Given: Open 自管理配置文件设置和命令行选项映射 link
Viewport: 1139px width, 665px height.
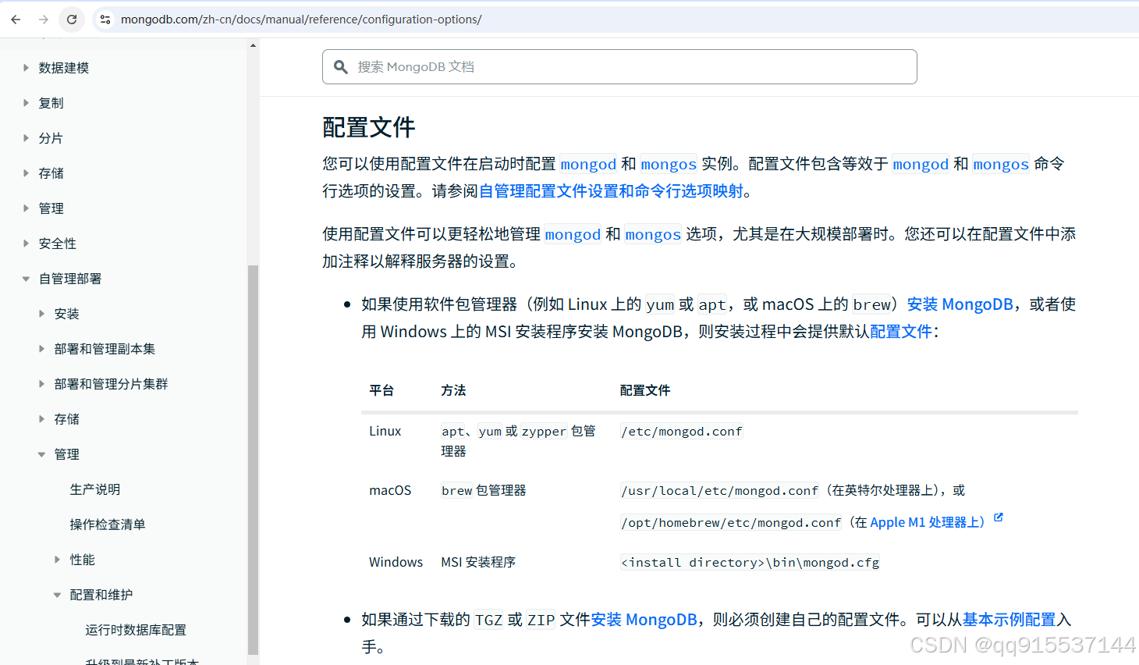Looking at the screenshot, I should coord(611,191).
